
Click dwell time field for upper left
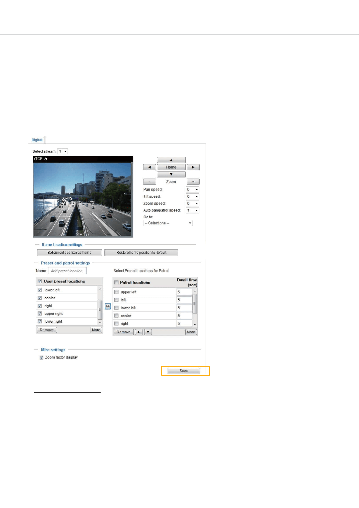(x=184, y=292)
